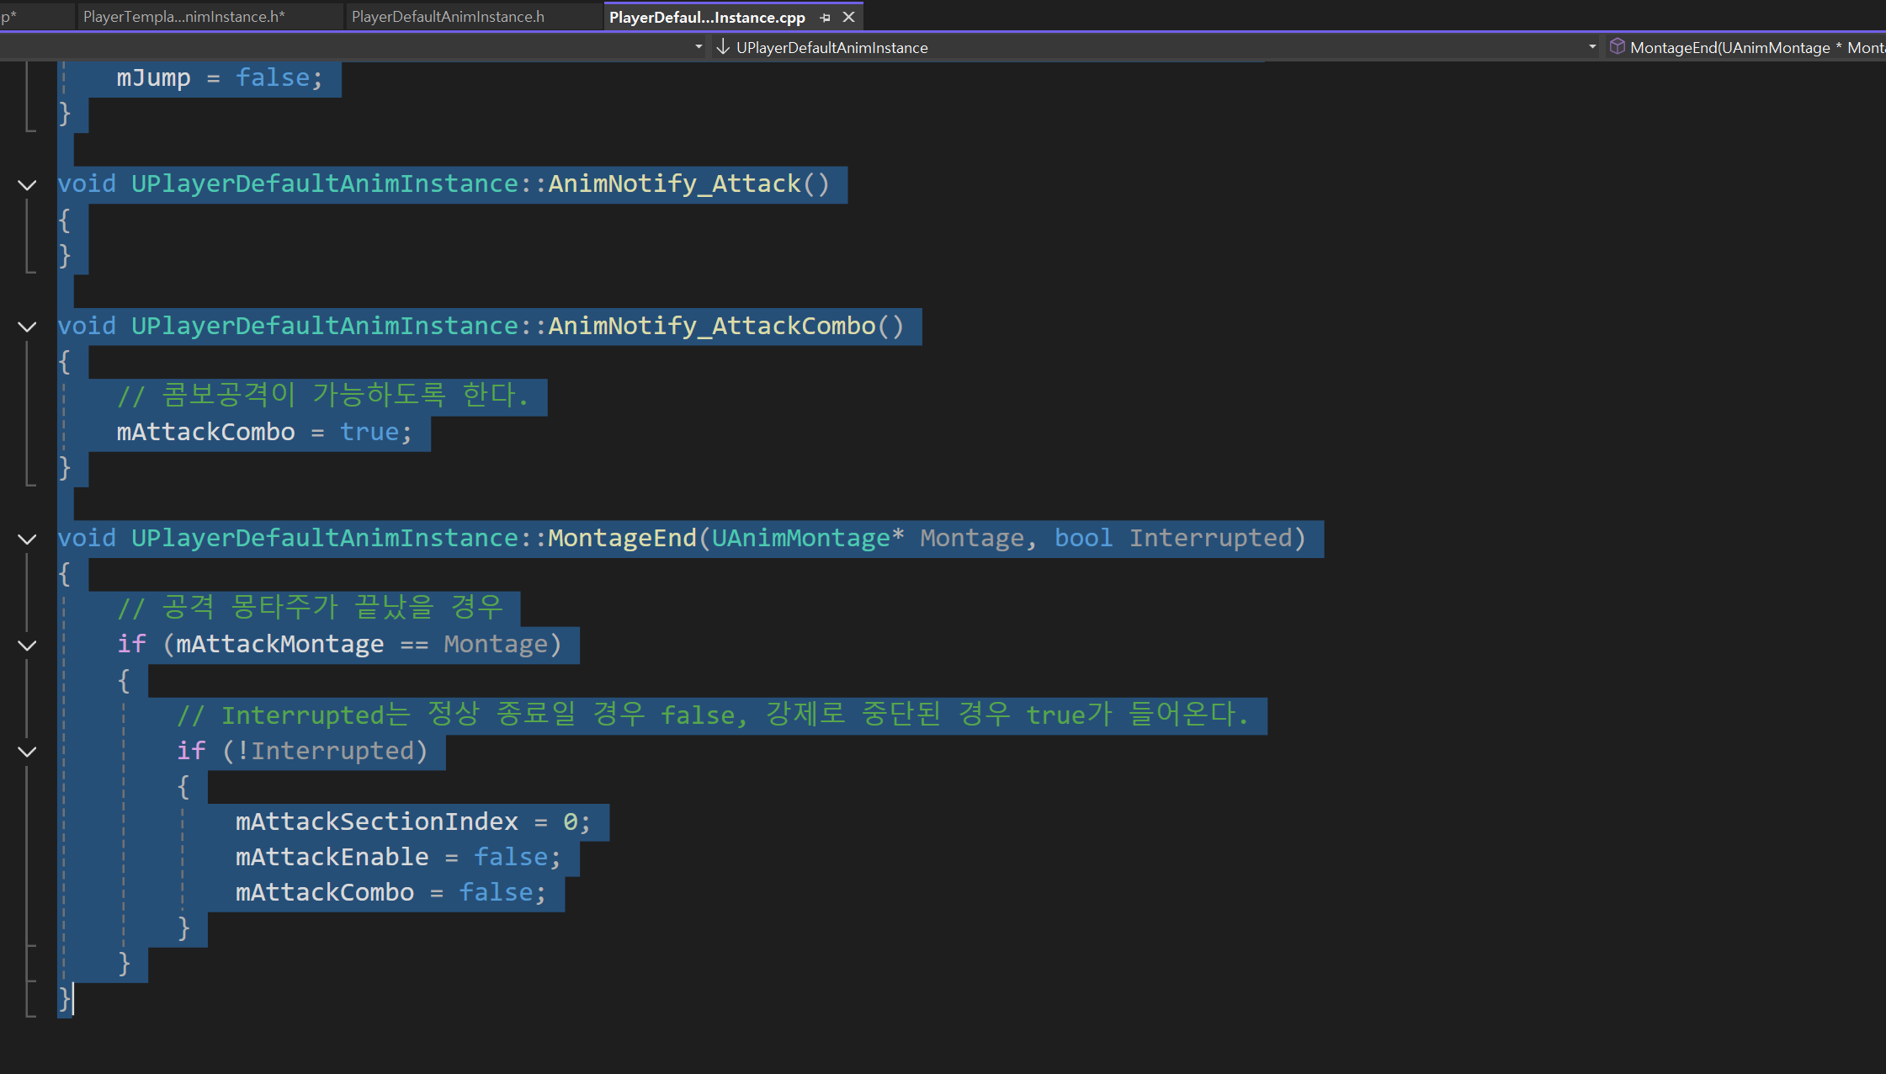This screenshot has height=1074, width=1886.
Task: Open the partially visible leftmost p* tab
Action: coord(10,17)
